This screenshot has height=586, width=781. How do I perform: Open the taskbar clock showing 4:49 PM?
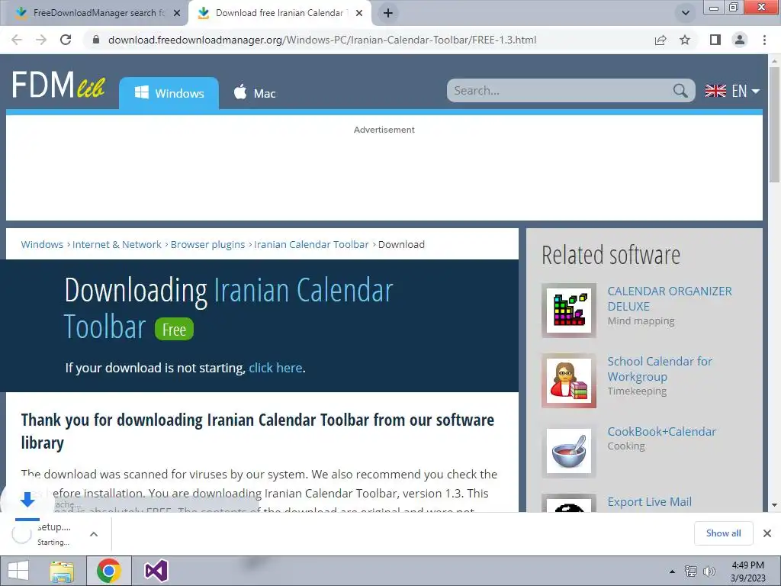tap(747, 572)
